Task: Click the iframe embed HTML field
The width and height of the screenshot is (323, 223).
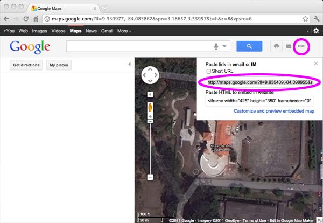Action: point(260,101)
